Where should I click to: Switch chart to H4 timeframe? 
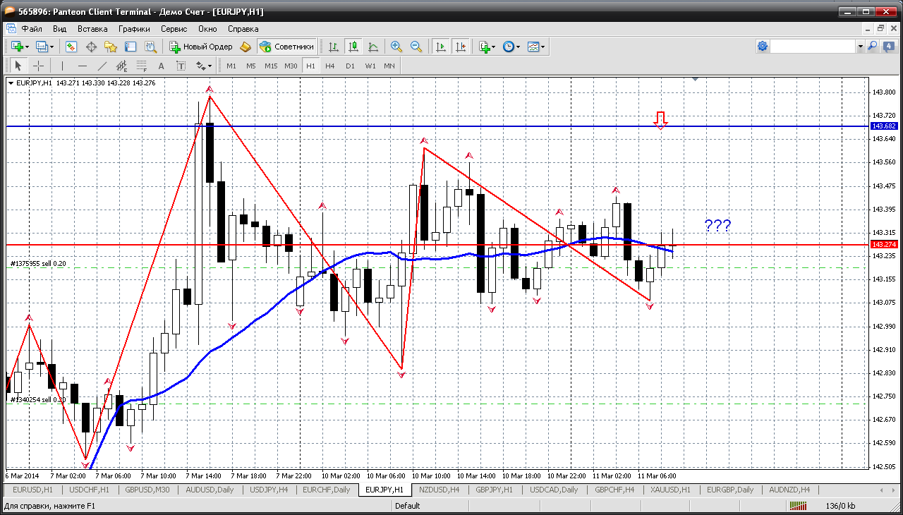click(x=330, y=66)
